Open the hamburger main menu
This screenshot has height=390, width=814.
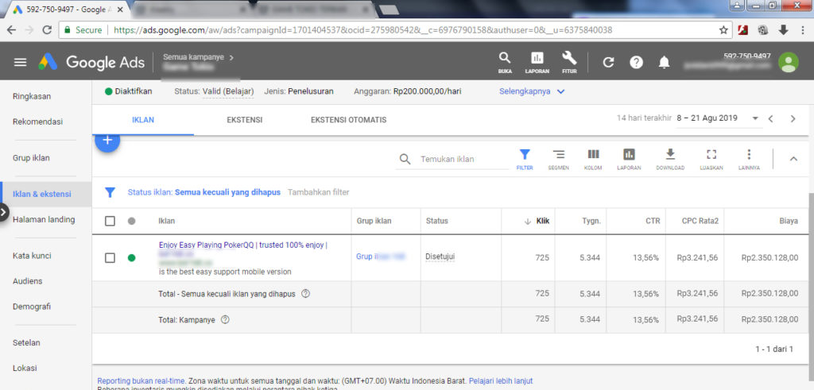tap(20, 62)
